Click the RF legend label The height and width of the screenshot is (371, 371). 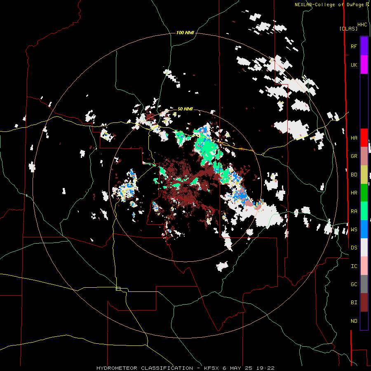tap(354, 46)
